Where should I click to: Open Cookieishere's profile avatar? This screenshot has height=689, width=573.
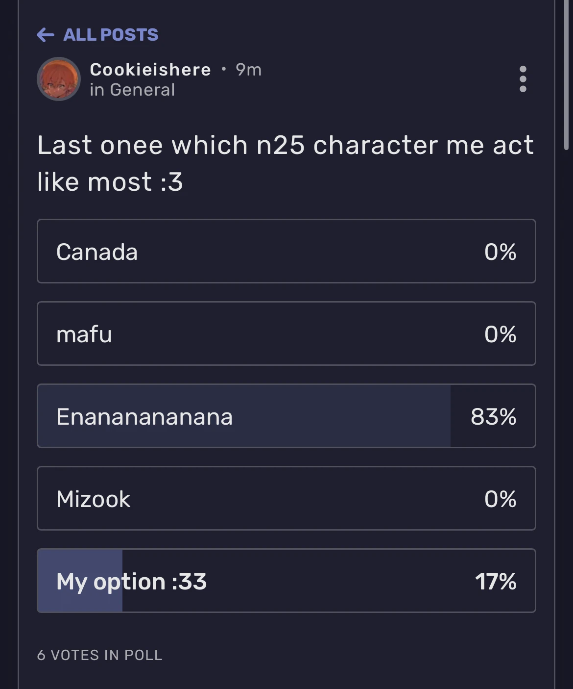click(x=59, y=79)
